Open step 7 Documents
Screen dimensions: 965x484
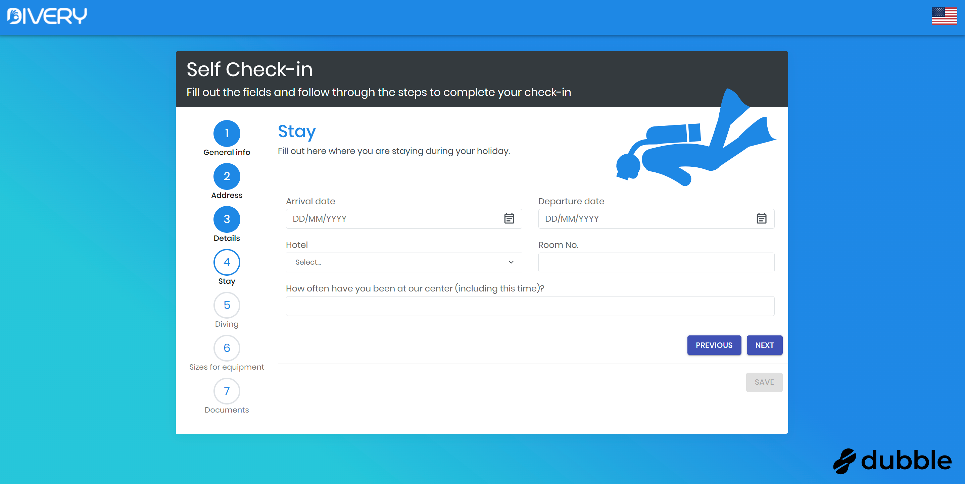pos(227,391)
